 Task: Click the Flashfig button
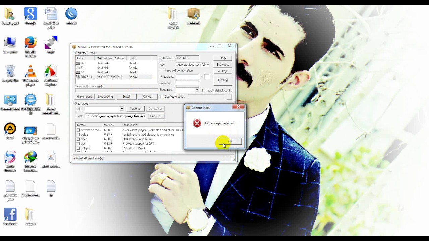point(223,80)
